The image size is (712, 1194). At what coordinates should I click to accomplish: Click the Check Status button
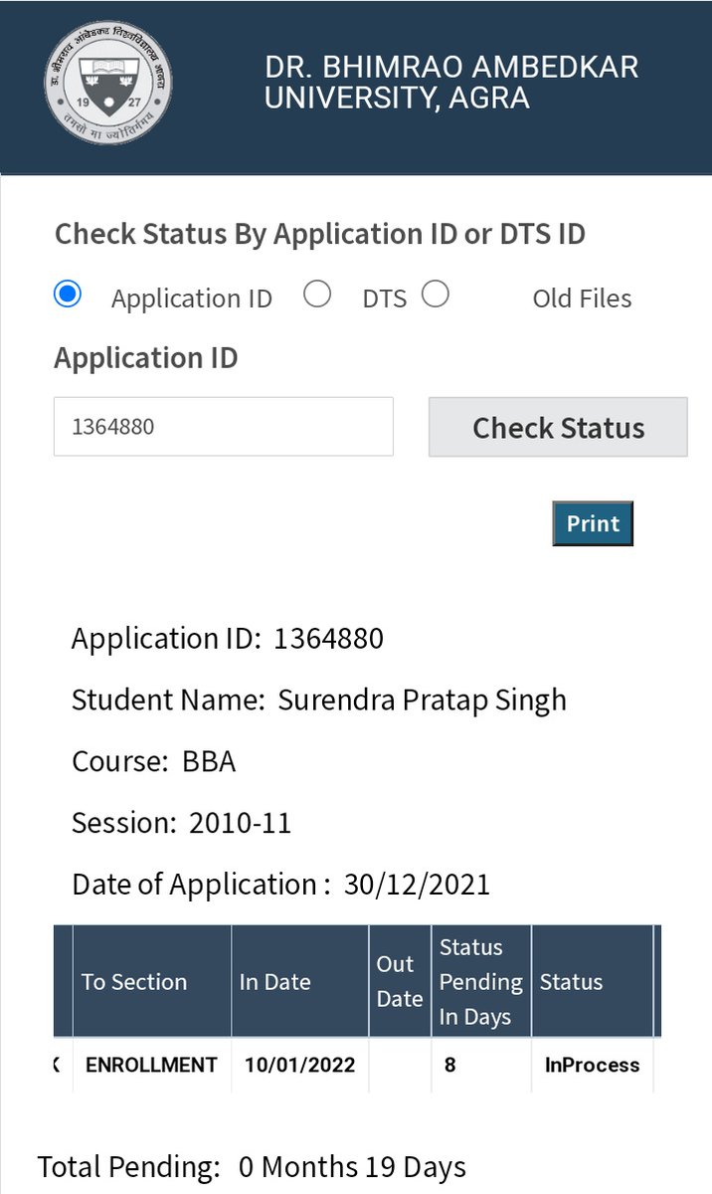coord(558,427)
